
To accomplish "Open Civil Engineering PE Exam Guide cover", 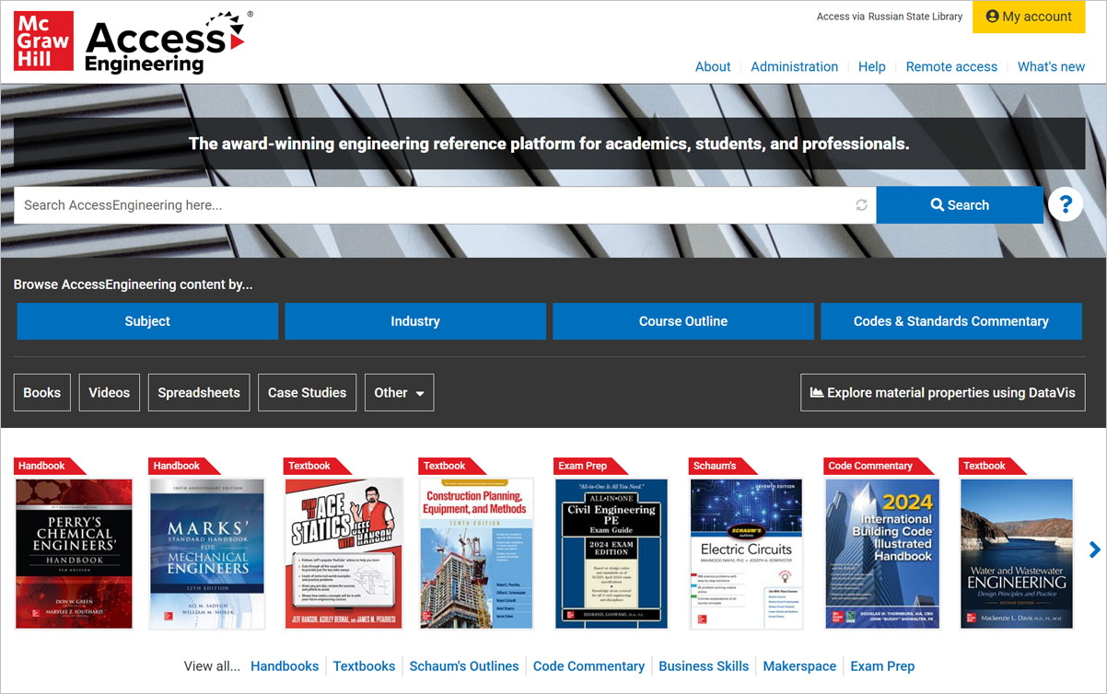I will pyautogui.click(x=612, y=553).
